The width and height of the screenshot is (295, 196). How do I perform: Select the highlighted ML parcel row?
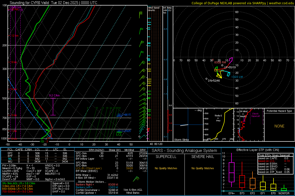point(37,159)
